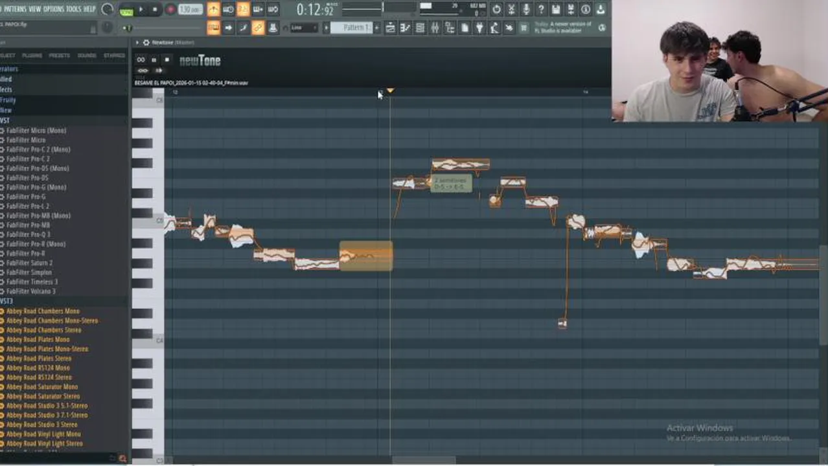The image size is (828, 466).
Task: Click the touch keyboard hand icon
Action: click(509, 28)
